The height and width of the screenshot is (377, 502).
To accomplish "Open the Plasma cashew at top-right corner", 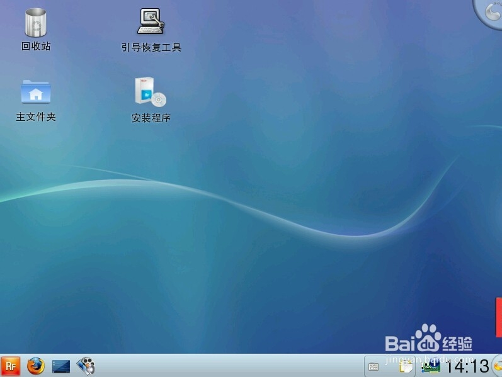I will point(490,13).
